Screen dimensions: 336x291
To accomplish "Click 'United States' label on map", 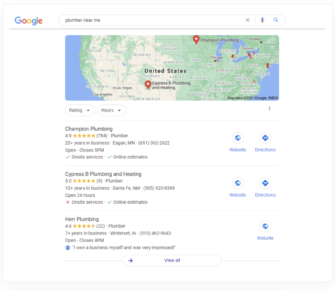I will click(x=165, y=71).
